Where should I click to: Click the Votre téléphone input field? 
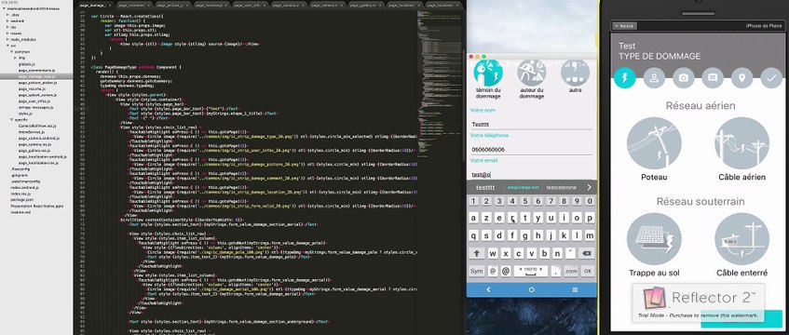coord(532,149)
